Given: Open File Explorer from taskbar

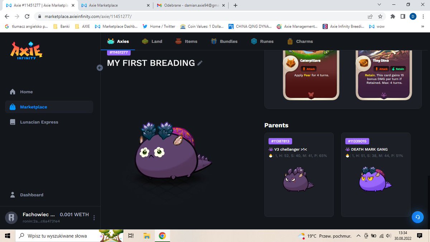Looking at the screenshot, I should (x=147, y=236).
